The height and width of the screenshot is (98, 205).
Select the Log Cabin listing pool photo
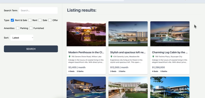pyautogui.click(x=170, y=34)
